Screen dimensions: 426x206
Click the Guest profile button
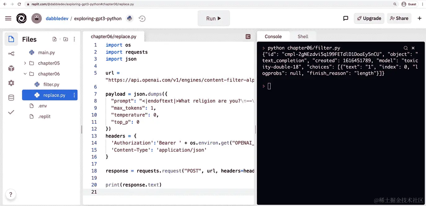pyautogui.click(x=409, y=4)
